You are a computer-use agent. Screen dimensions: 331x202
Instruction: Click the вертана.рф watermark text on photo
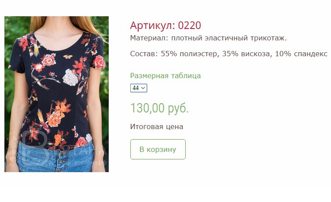point(90,162)
